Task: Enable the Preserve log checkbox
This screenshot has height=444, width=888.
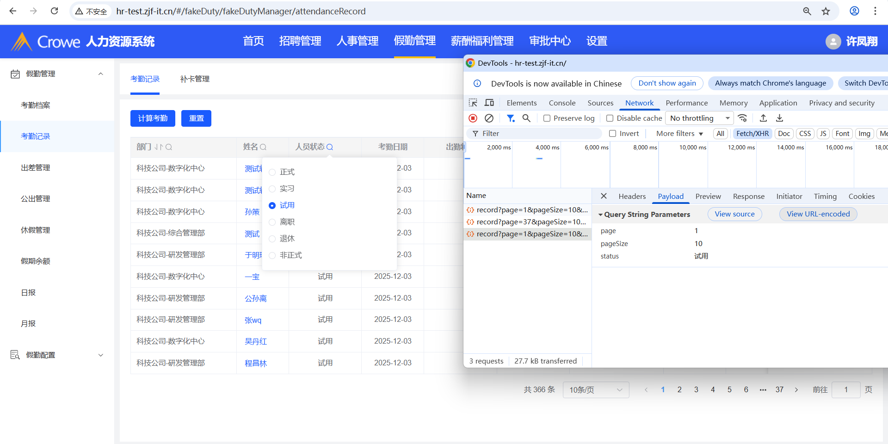Action: click(x=547, y=118)
